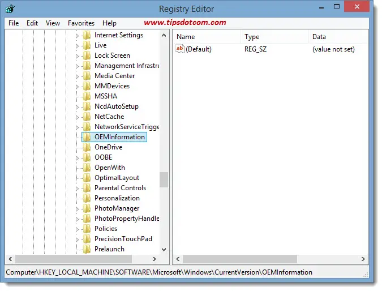The height and width of the screenshot is (291, 382).
Task: Click the Personalization folder icon
Action: (87, 198)
